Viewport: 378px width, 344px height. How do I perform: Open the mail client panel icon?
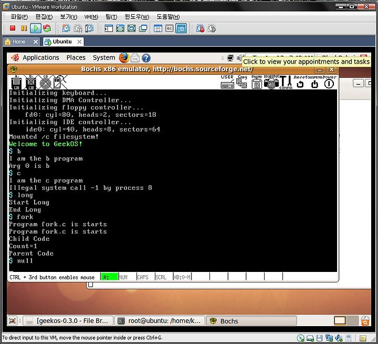tap(135, 58)
